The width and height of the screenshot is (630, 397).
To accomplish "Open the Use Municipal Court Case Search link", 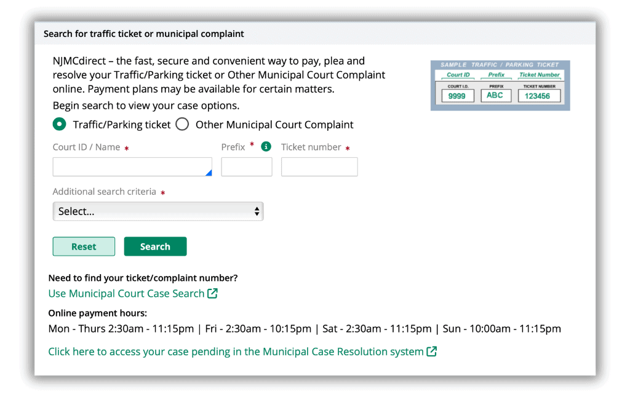I will (126, 293).
